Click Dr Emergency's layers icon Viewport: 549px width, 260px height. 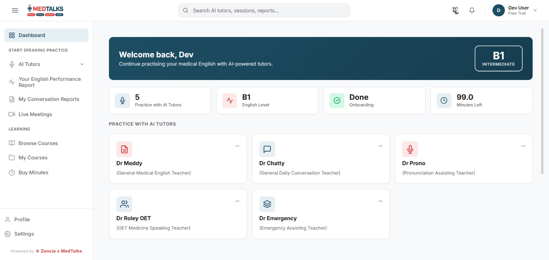(x=267, y=204)
